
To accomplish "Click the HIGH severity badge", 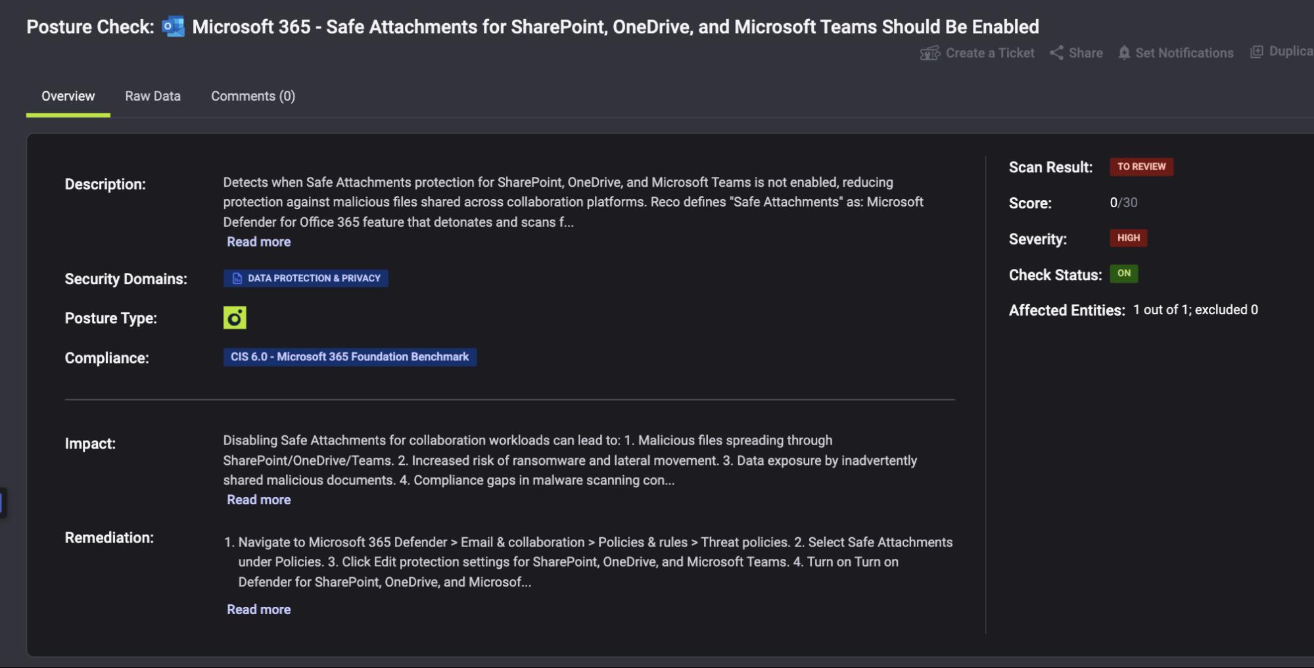I will [x=1128, y=238].
